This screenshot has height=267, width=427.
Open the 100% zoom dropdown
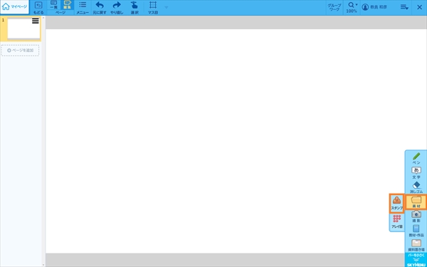(352, 8)
